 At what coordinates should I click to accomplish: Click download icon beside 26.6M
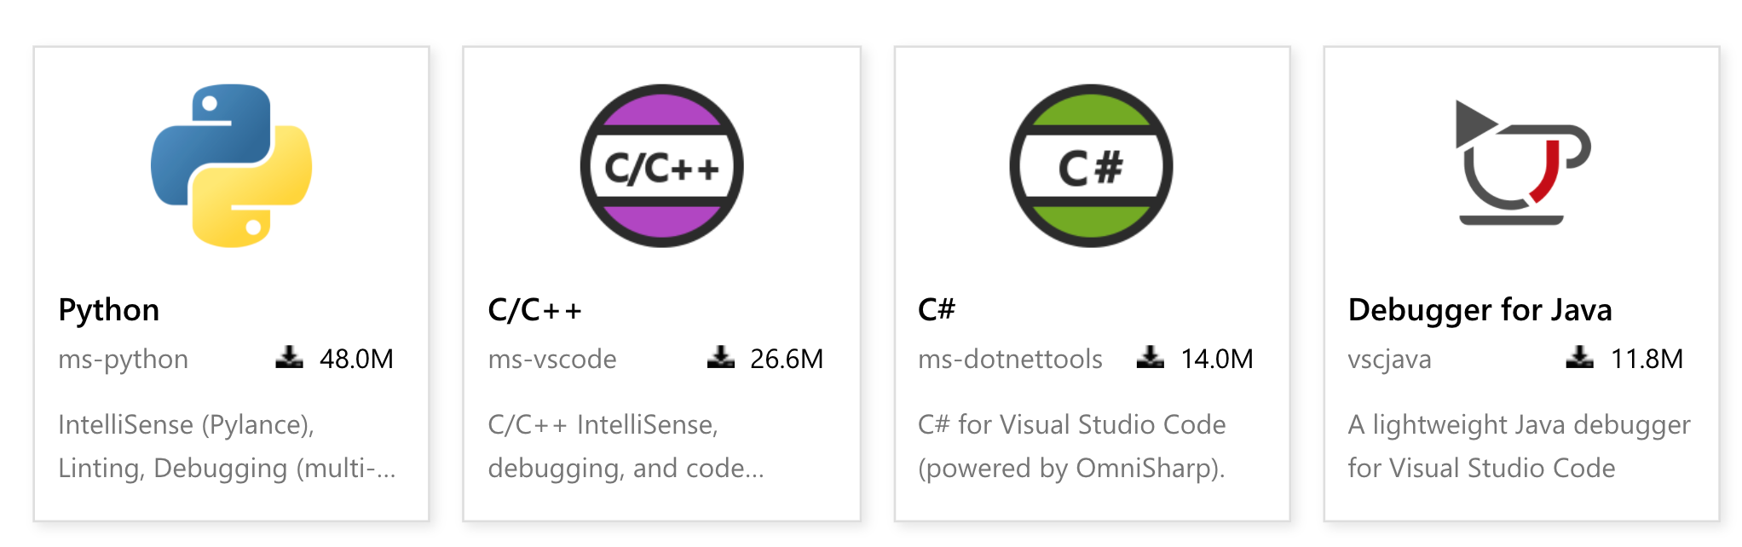click(x=721, y=357)
